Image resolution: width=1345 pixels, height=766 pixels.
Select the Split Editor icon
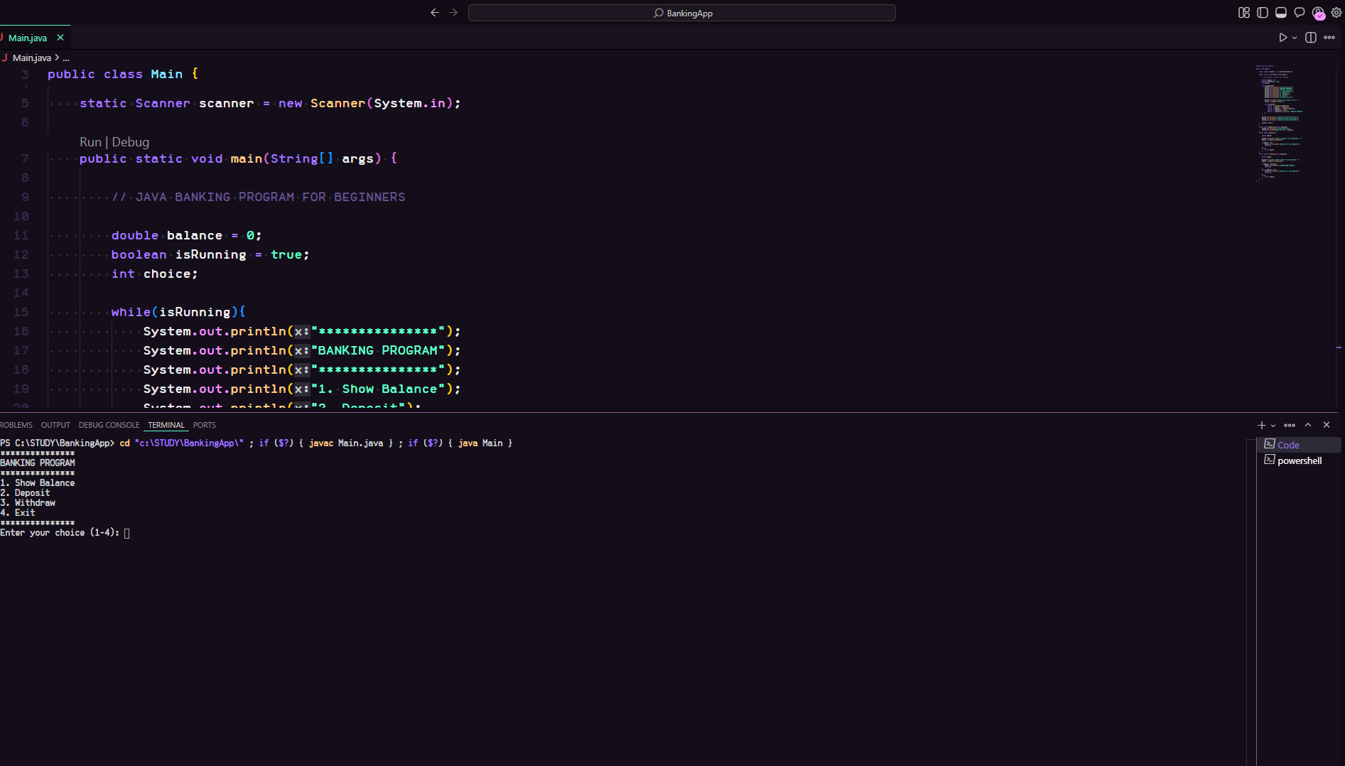point(1311,38)
